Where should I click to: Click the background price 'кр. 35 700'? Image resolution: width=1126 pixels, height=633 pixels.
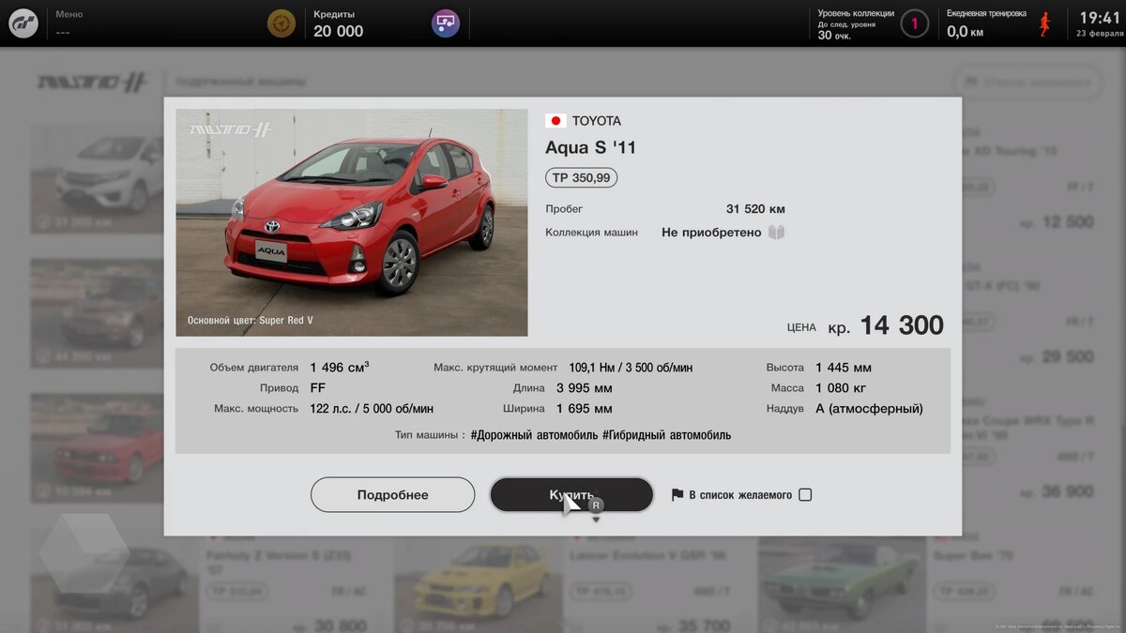[692, 626]
